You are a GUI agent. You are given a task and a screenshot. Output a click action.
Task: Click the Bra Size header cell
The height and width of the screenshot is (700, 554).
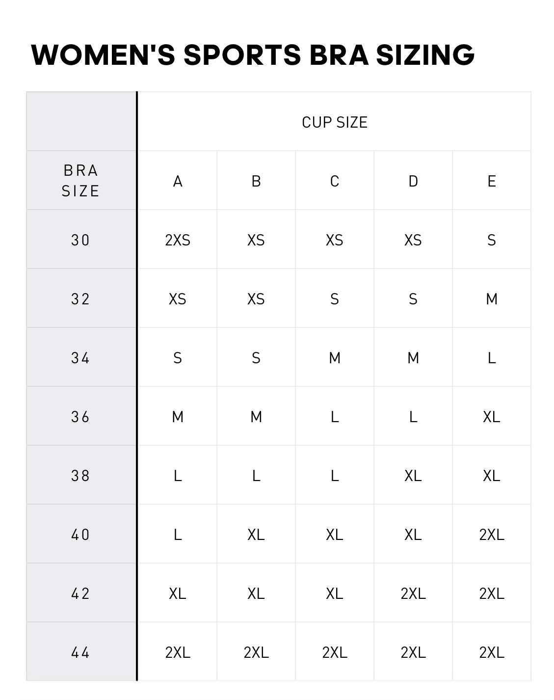[x=81, y=181]
